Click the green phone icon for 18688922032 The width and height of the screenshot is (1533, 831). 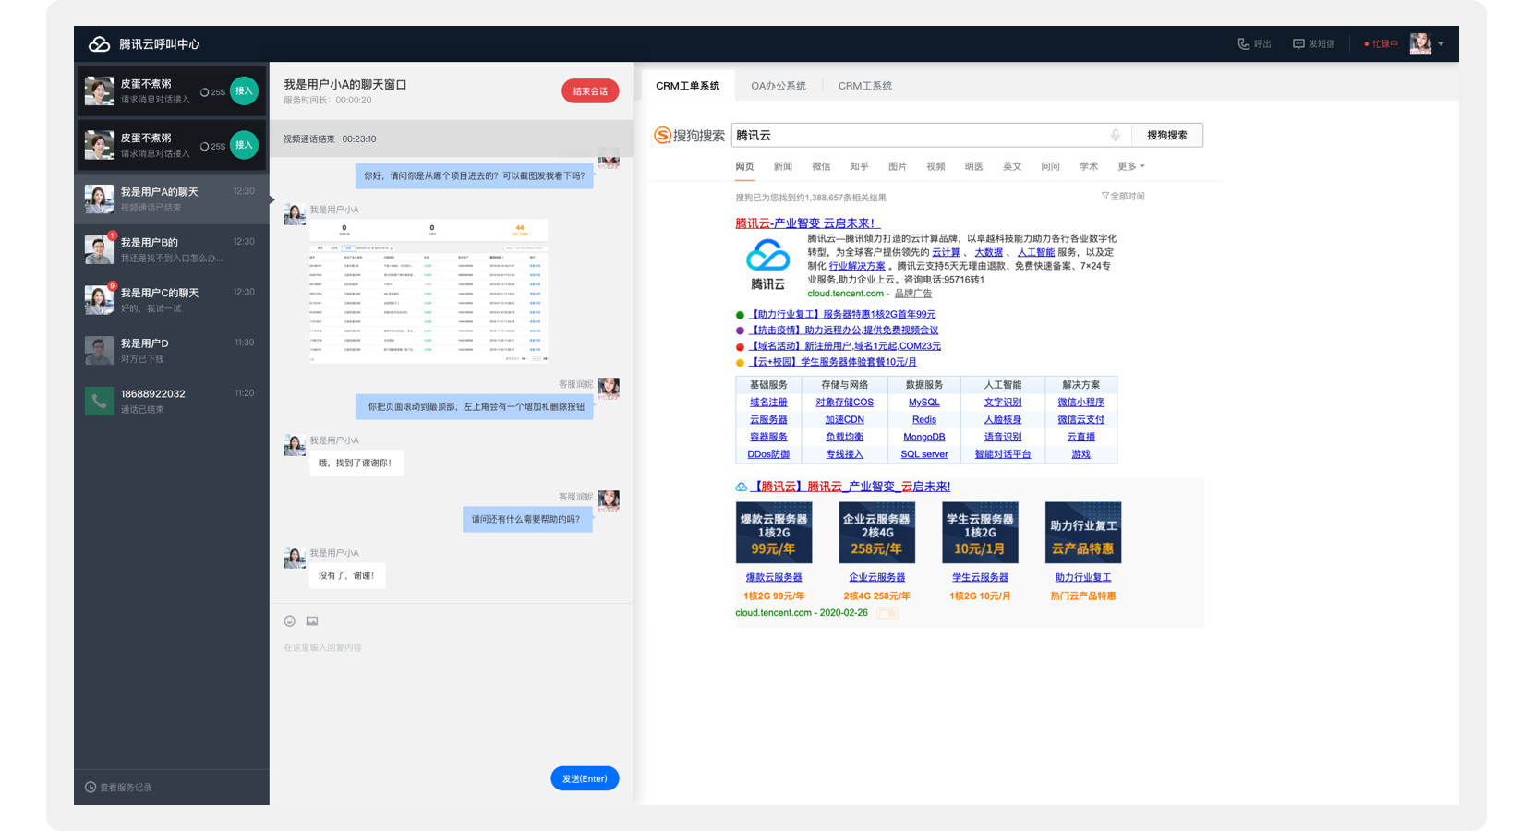click(99, 401)
